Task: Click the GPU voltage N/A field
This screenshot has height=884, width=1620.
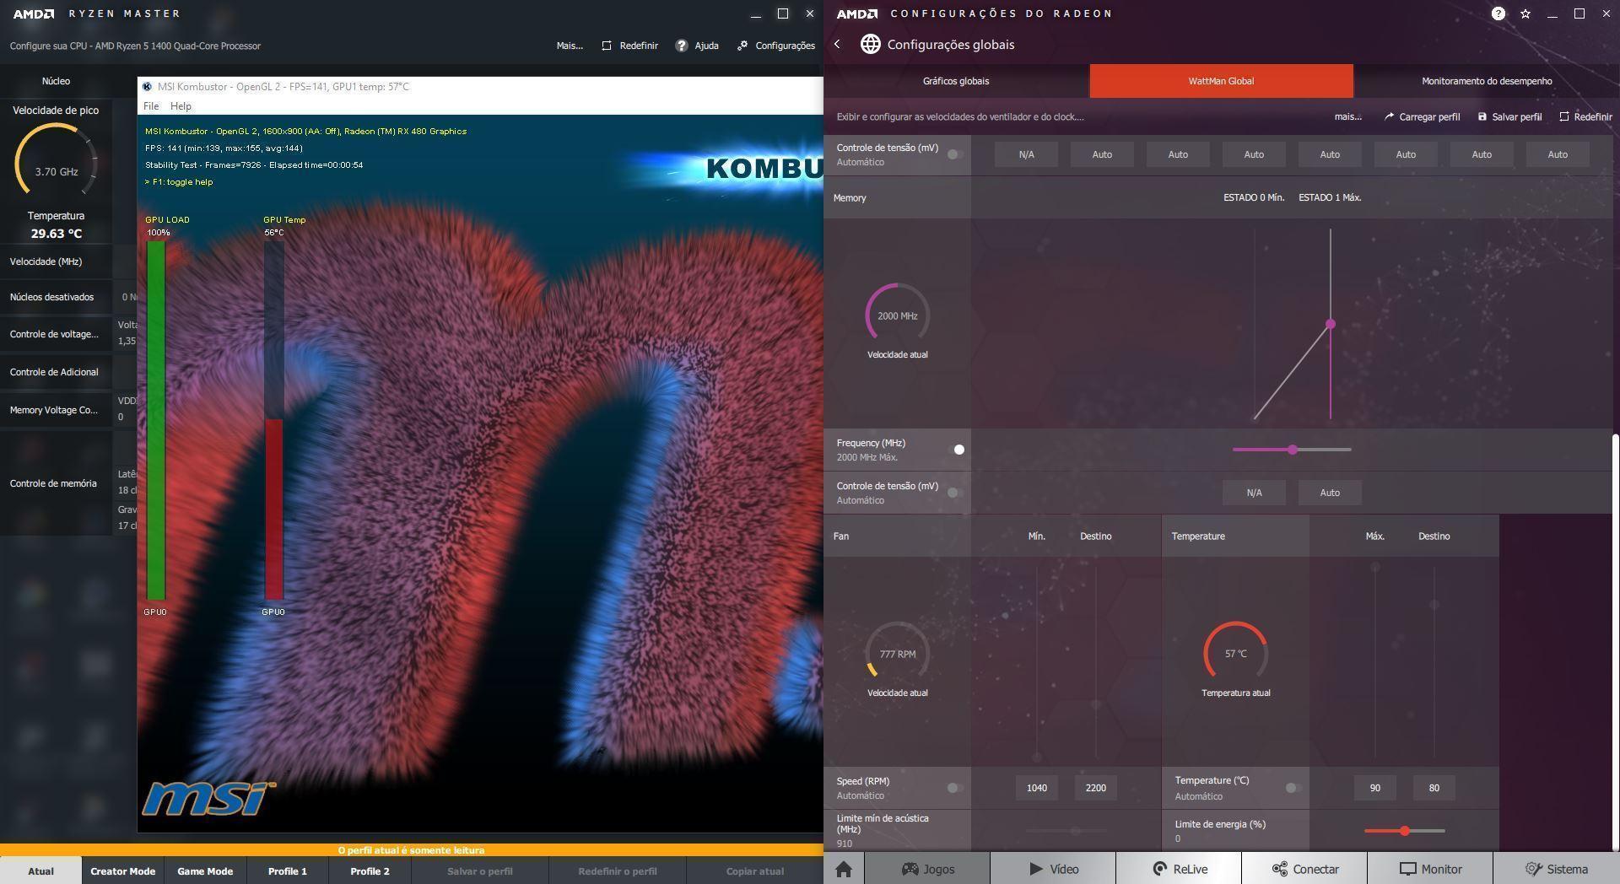Action: point(1026,154)
